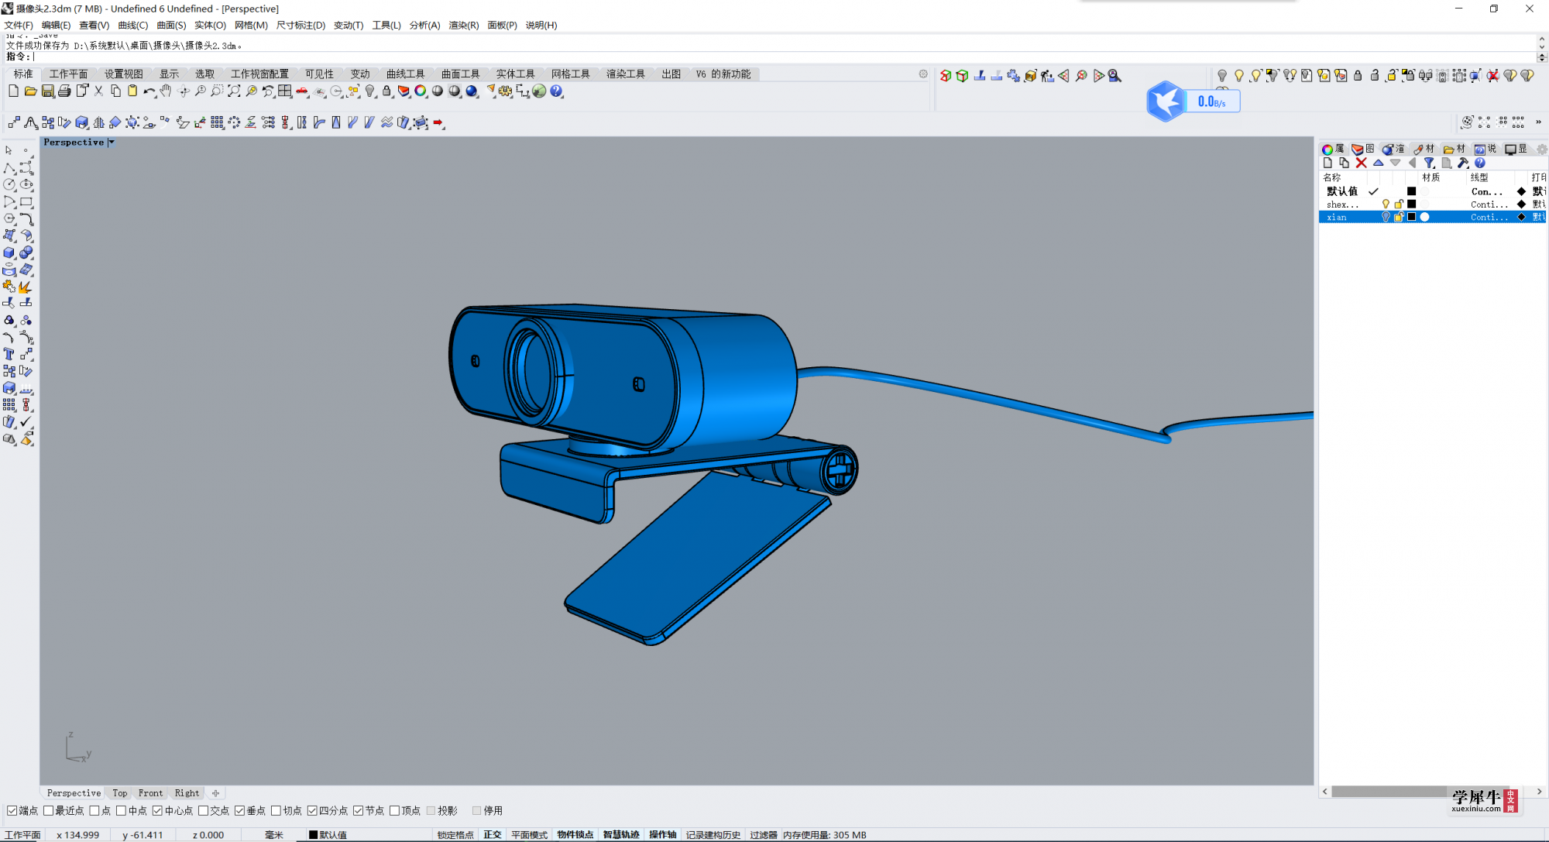The width and height of the screenshot is (1549, 842).
Task: Click in the 指令 command input field
Action: [x=782, y=57]
